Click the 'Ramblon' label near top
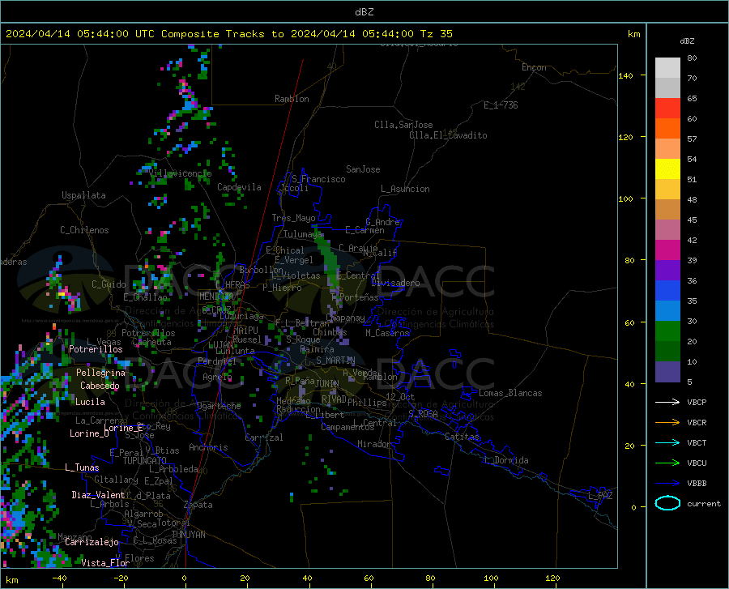Image resolution: width=729 pixels, height=589 pixels. [292, 99]
